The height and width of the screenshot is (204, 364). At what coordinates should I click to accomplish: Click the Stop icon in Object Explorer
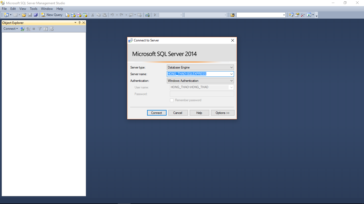tap(34, 29)
